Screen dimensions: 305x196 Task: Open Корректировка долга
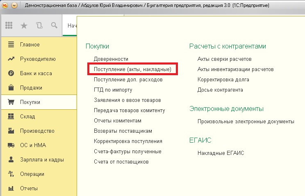tap(223, 80)
